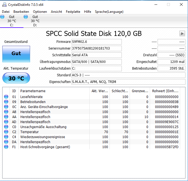Click the Laufwerkbuchstaben field
This screenshot has width=188, height=181.
[x=97, y=69]
